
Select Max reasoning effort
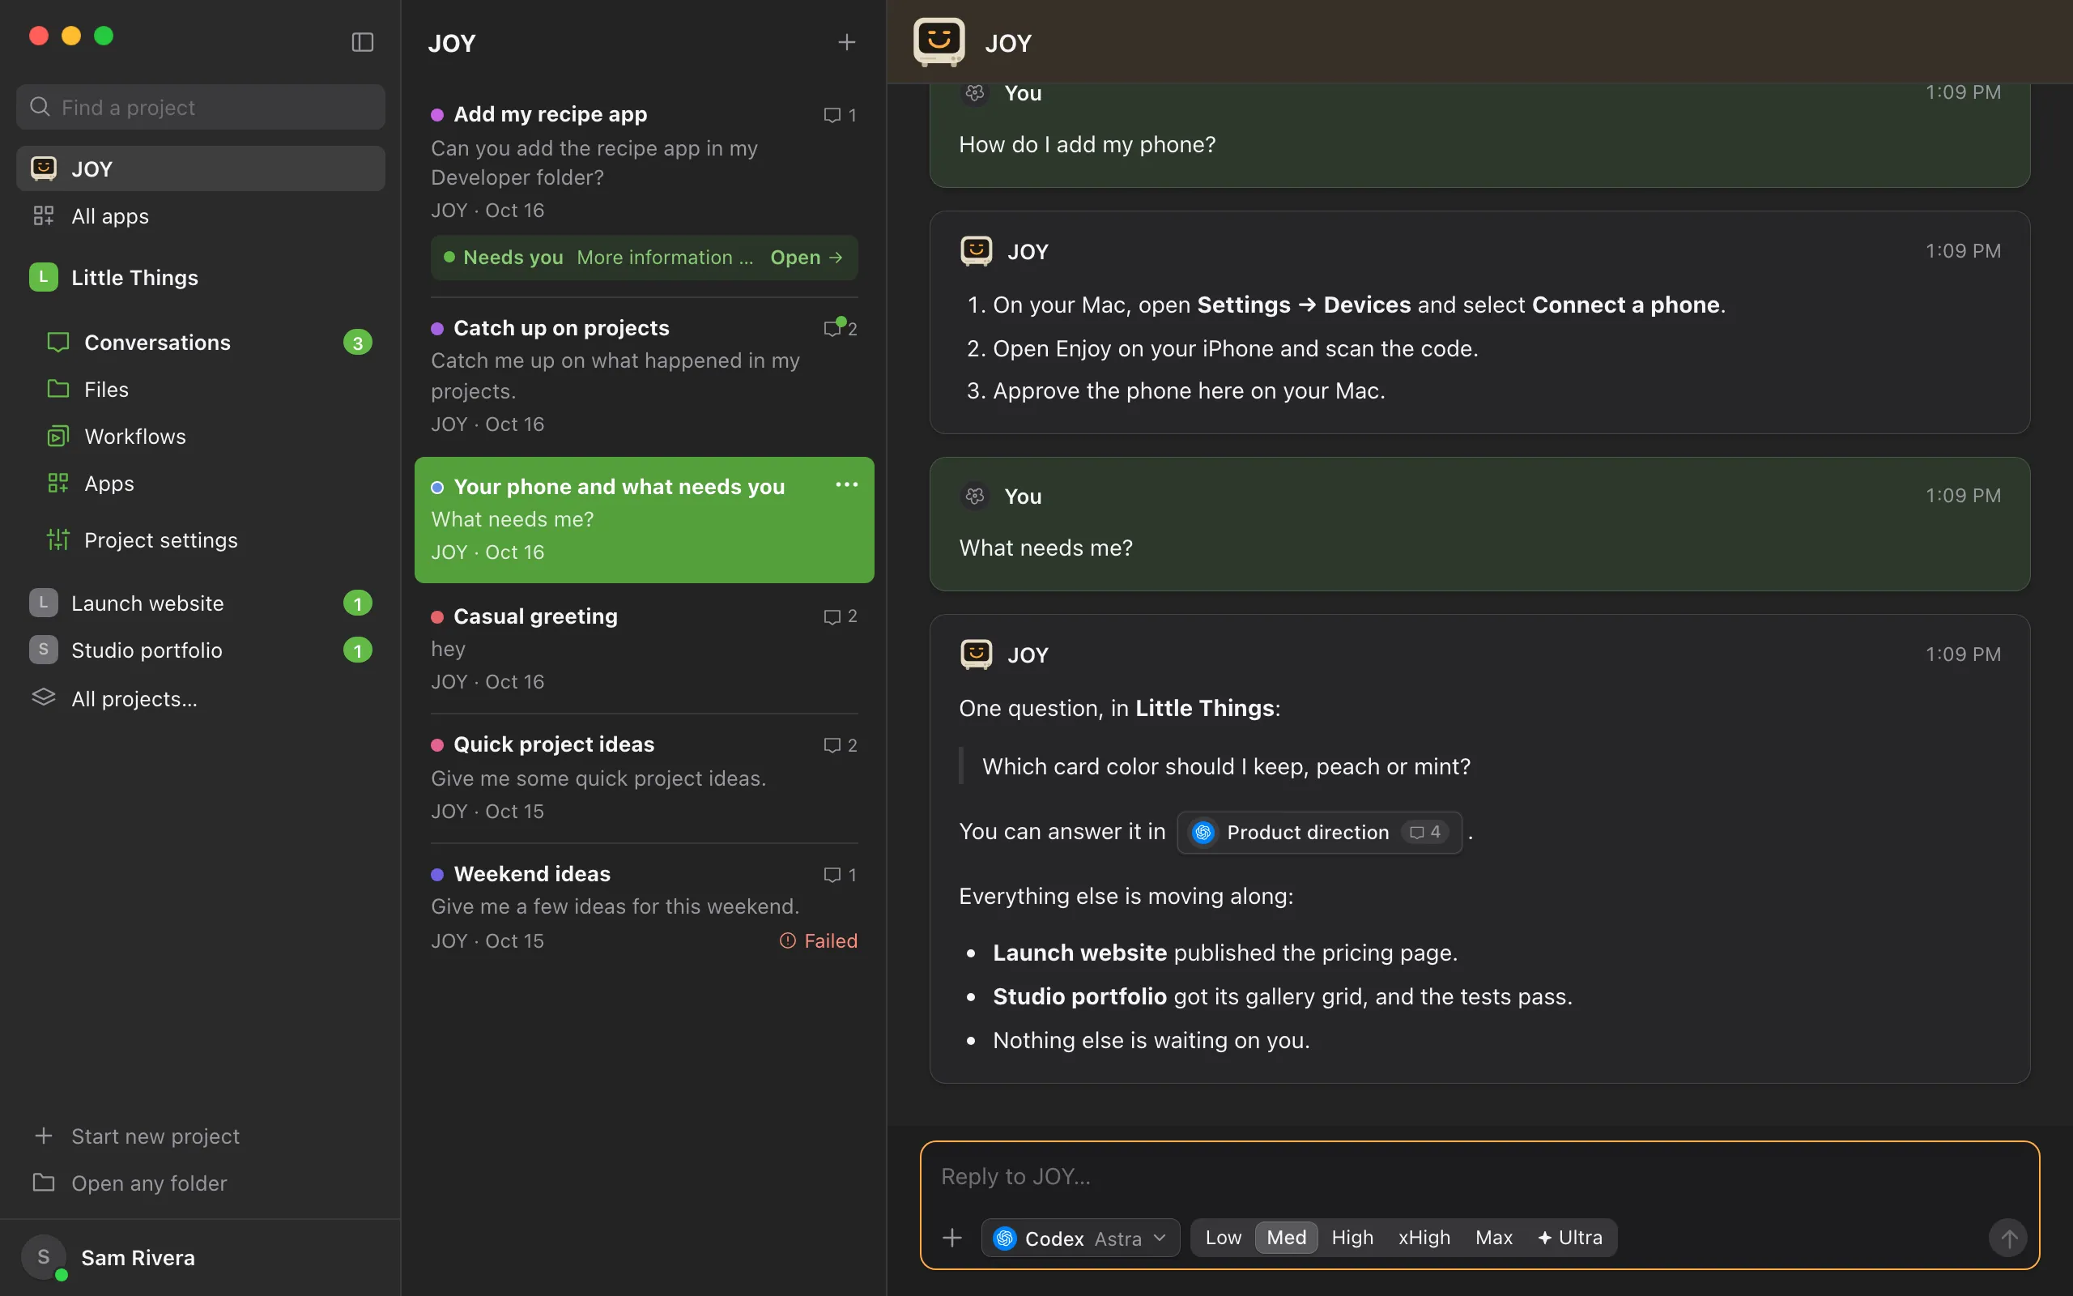(1494, 1238)
